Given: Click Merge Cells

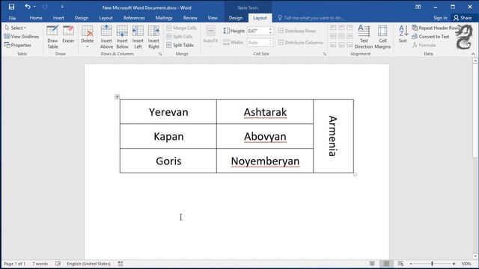Looking at the screenshot, I should [181, 28].
